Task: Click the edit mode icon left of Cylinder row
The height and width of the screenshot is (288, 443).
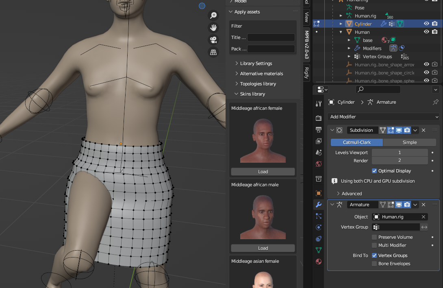Action: point(317,24)
